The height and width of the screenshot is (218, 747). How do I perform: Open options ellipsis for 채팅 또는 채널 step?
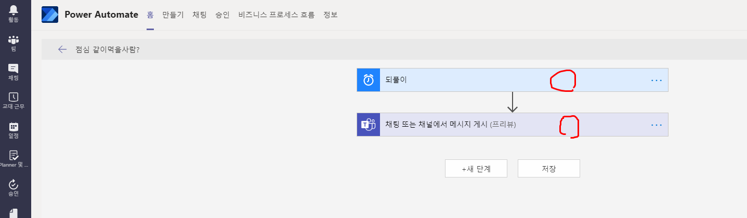657,125
